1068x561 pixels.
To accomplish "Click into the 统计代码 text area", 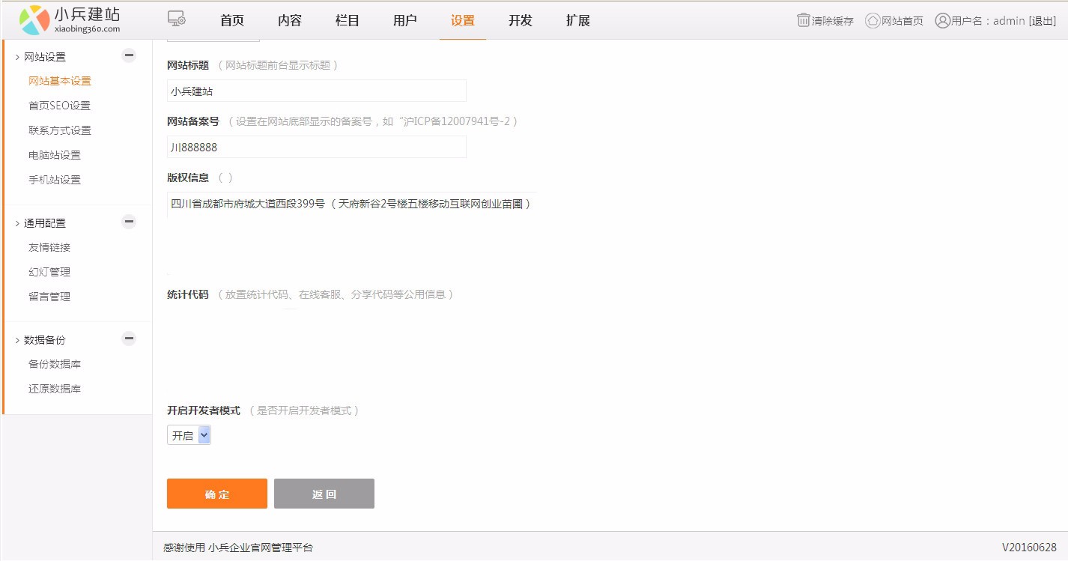I will click(352, 349).
